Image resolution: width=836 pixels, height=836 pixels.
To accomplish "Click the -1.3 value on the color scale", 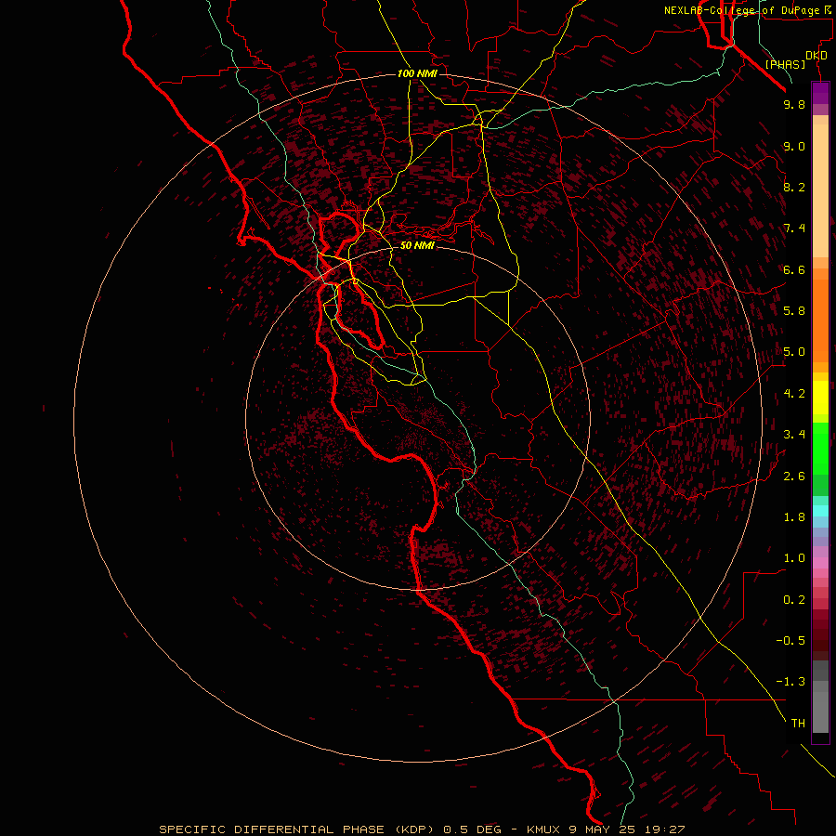I will click(790, 682).
